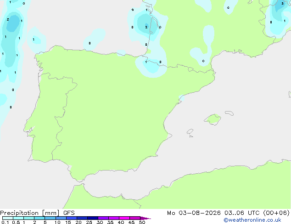Viewport: 291px width, 224px height.
Task: Click the "40" legend scale label
Action: [x=121, y=222]
